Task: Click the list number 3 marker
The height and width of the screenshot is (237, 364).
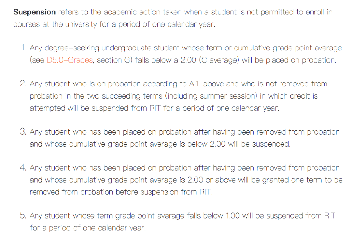Action: 23,132
